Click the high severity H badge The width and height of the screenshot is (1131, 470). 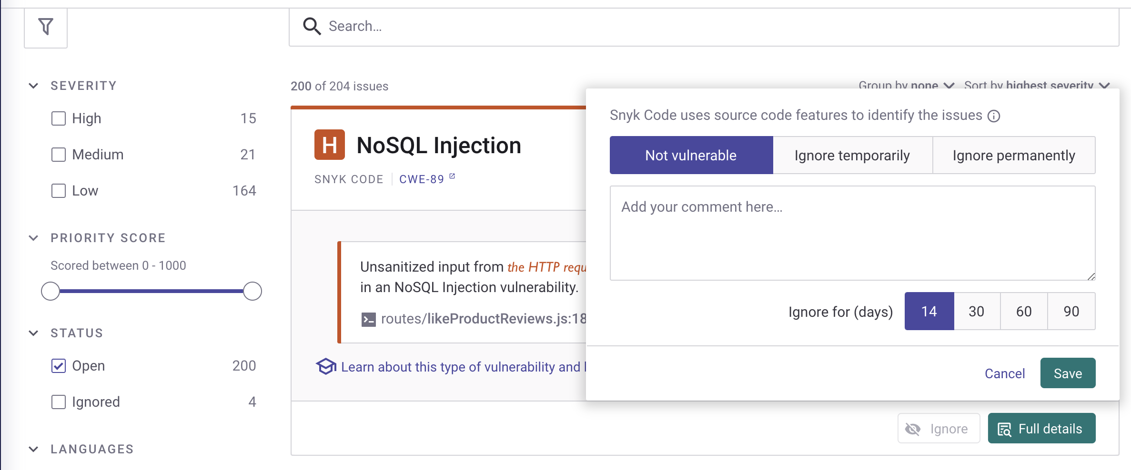click(329, 145)
